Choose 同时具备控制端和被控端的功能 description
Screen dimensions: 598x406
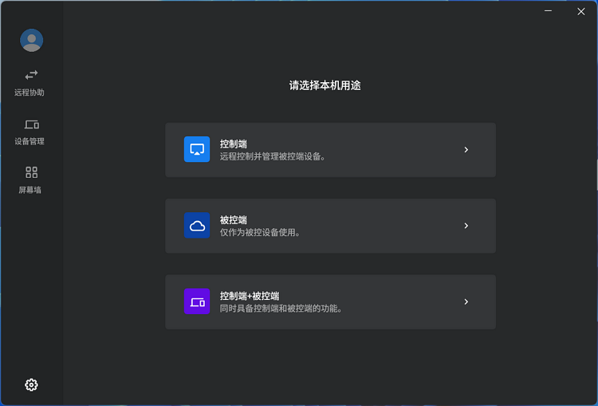(281, 308)
